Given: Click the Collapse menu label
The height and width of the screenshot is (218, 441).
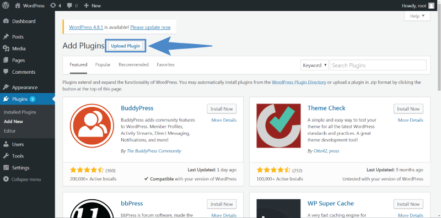Looking at the screenshot, I should [26, 179].
